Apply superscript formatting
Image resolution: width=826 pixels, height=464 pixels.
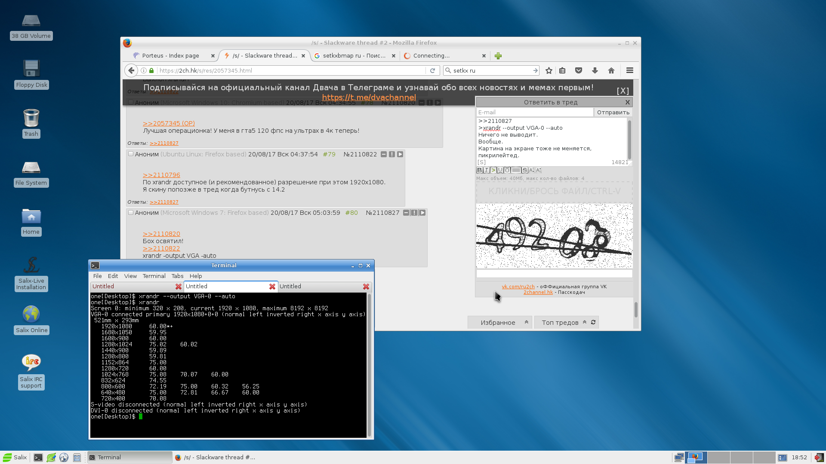coord(532,170)
